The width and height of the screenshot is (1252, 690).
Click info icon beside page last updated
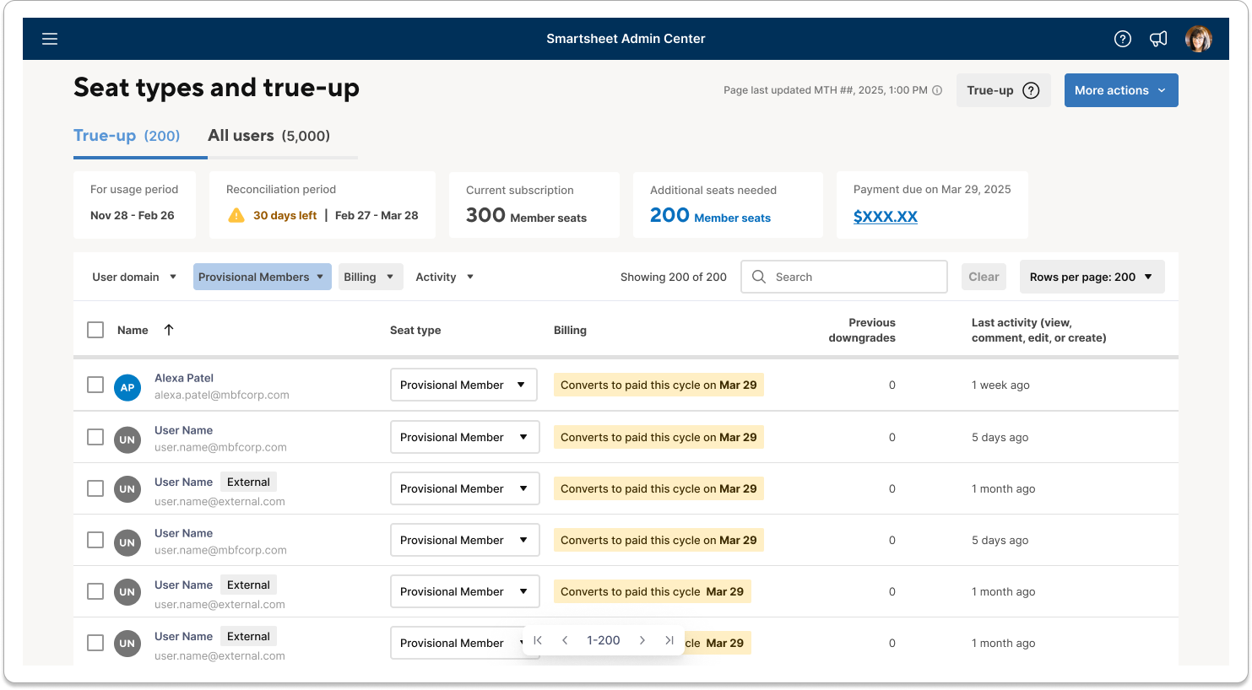click(x=937, y=90)
